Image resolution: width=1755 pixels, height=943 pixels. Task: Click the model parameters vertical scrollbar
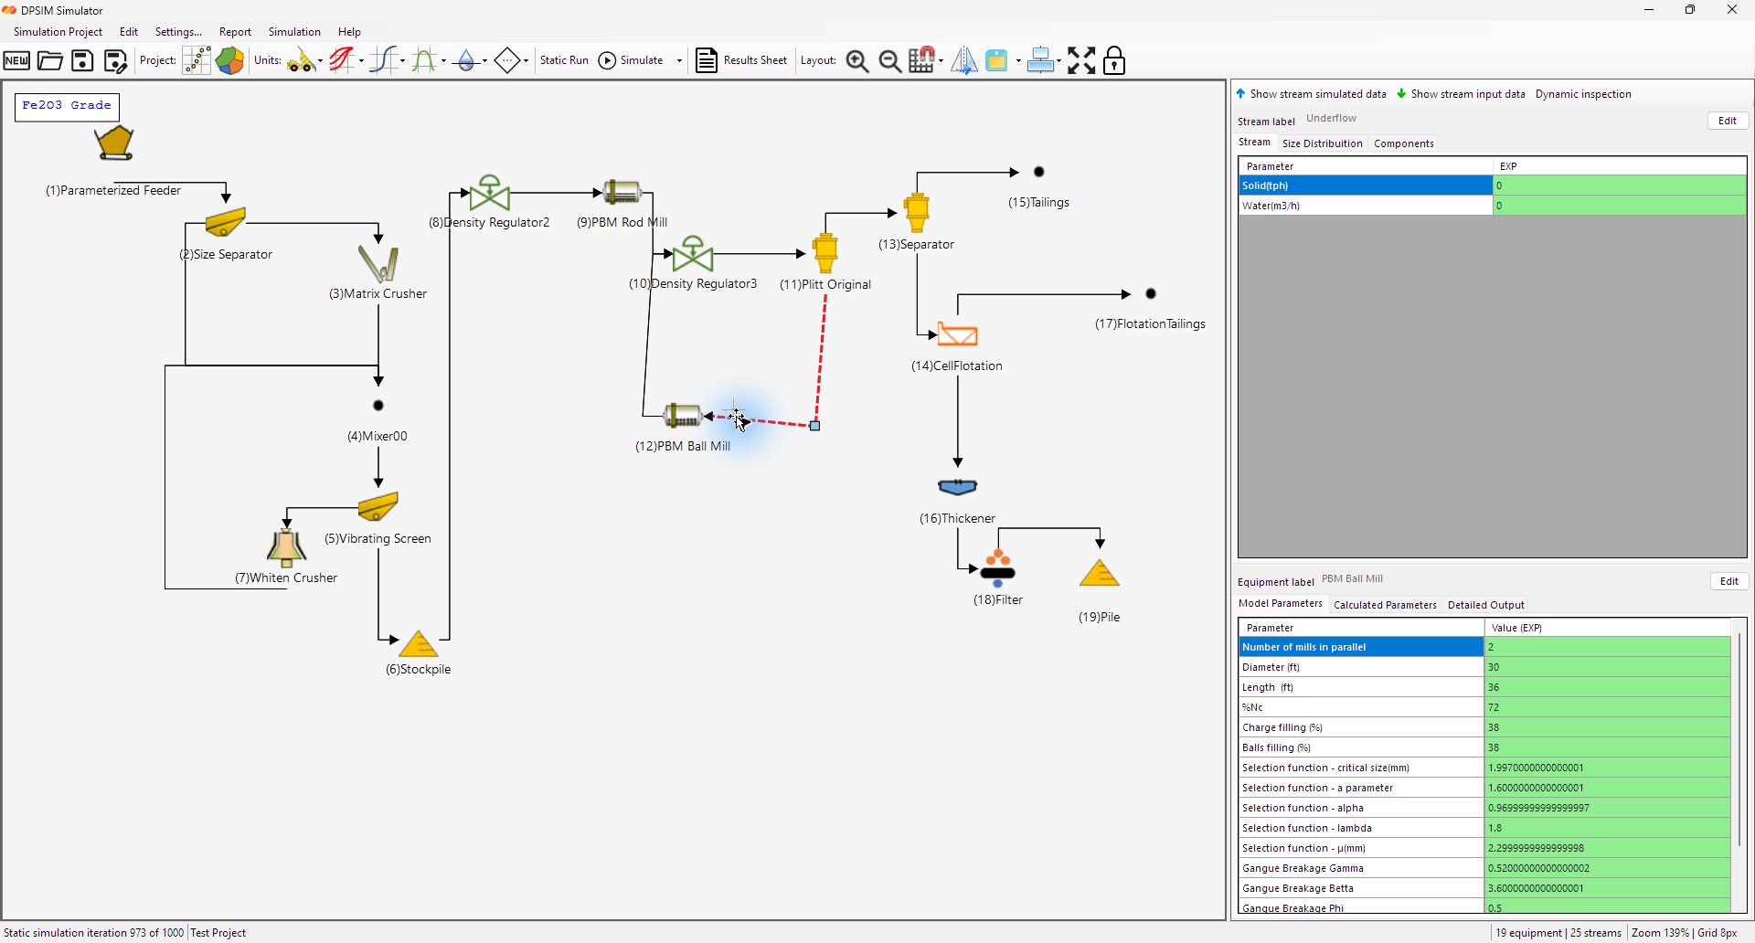(1739, 739)
